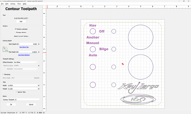
Task: Click Select Current Vectors button
Action: pos(21,36)
